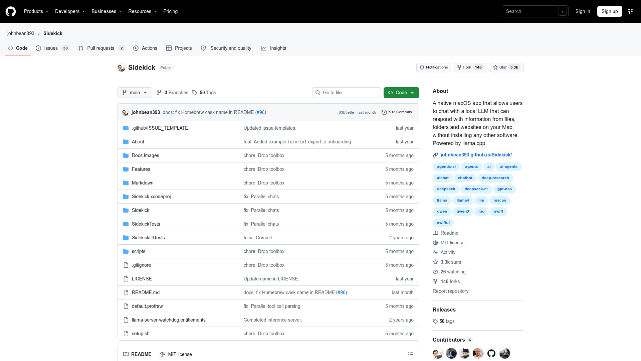The height and width of the screenshot is (361, 641).
Task: Open the README outline list icon
Action: coord(411,354)
